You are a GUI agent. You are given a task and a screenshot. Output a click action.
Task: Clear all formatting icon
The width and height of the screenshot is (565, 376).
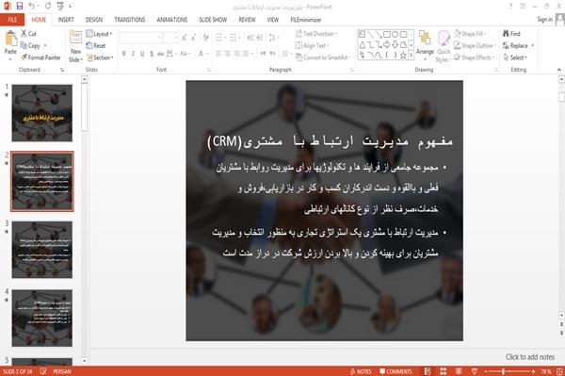(205, 37)
